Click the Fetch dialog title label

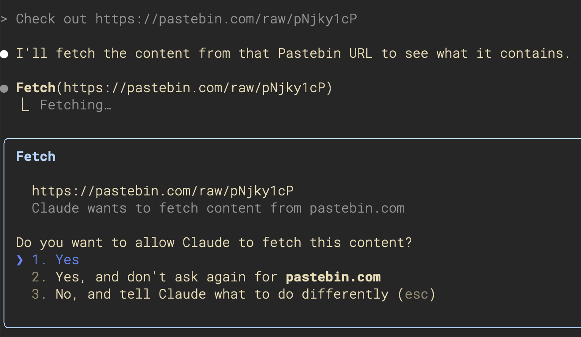point(35,156)
